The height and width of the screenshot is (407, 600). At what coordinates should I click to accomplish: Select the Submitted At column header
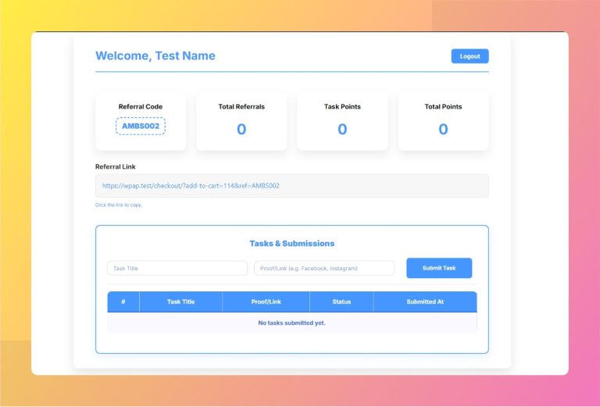(x=425, y=302)
